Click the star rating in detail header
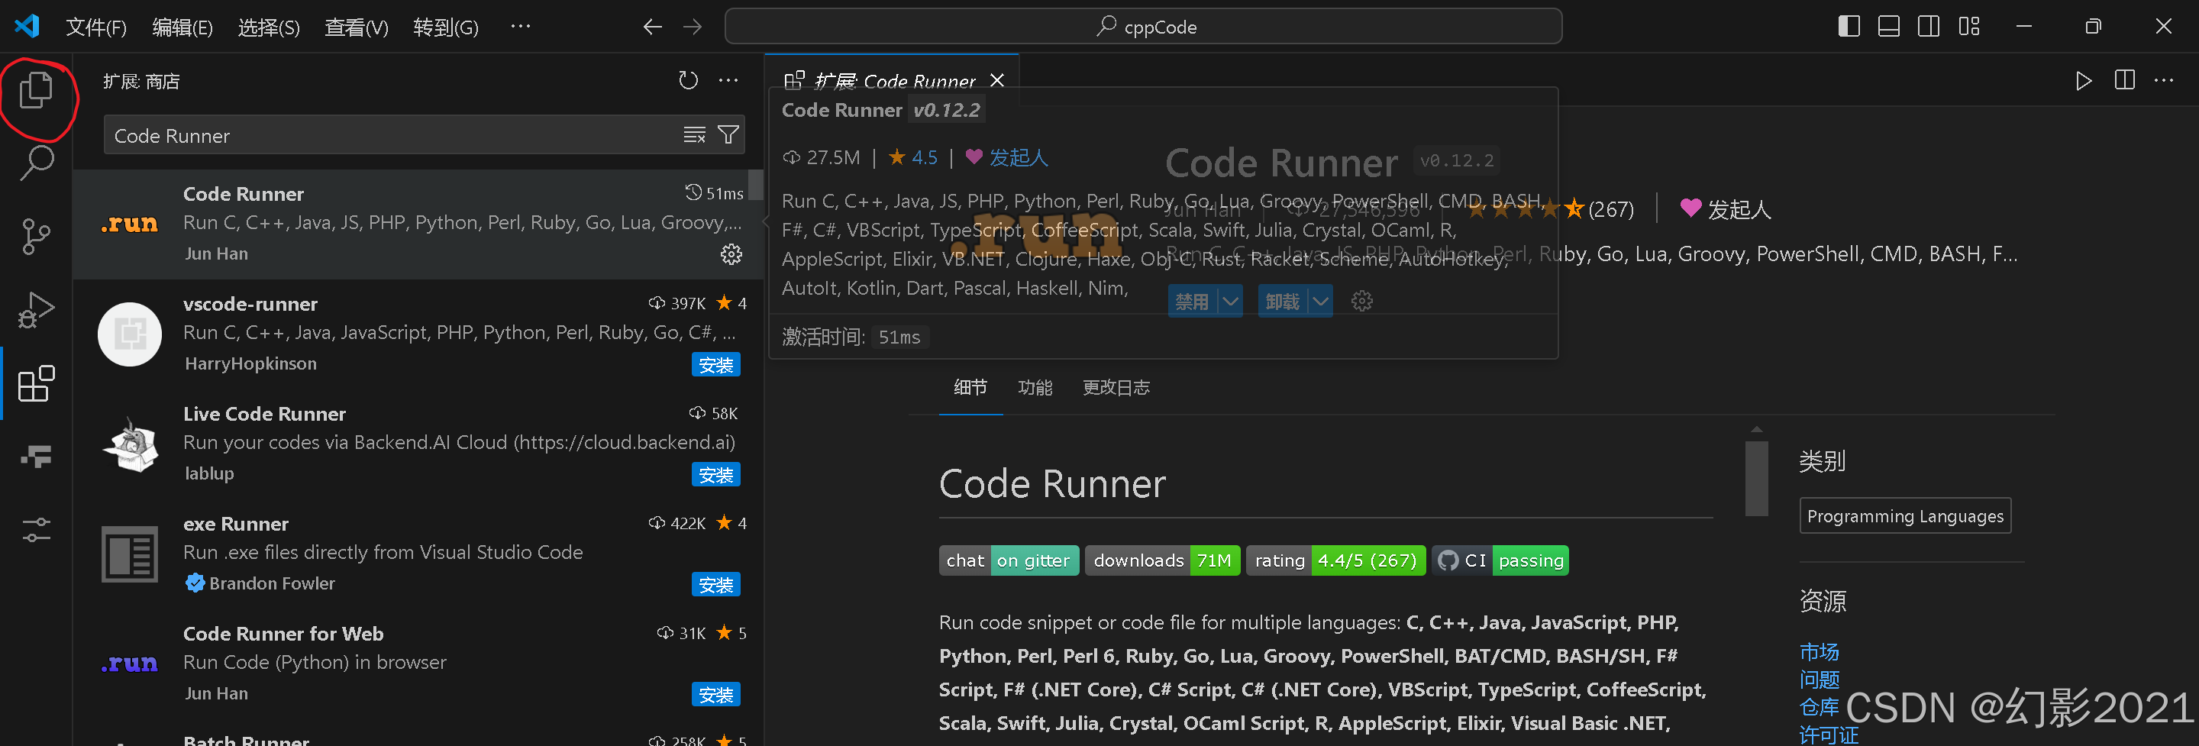The width and height of the screenshot is (2199, 746). (1526, 209)
